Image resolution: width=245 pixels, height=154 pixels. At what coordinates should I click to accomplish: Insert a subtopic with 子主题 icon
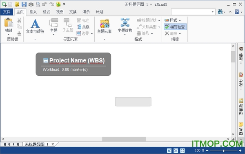point(68,23)
